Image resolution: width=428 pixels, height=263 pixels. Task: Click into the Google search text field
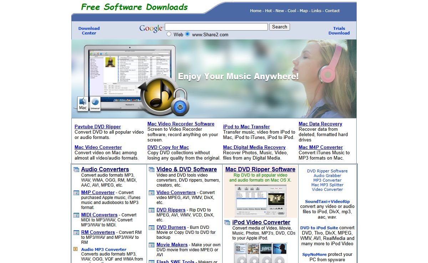tap(216, 27)
